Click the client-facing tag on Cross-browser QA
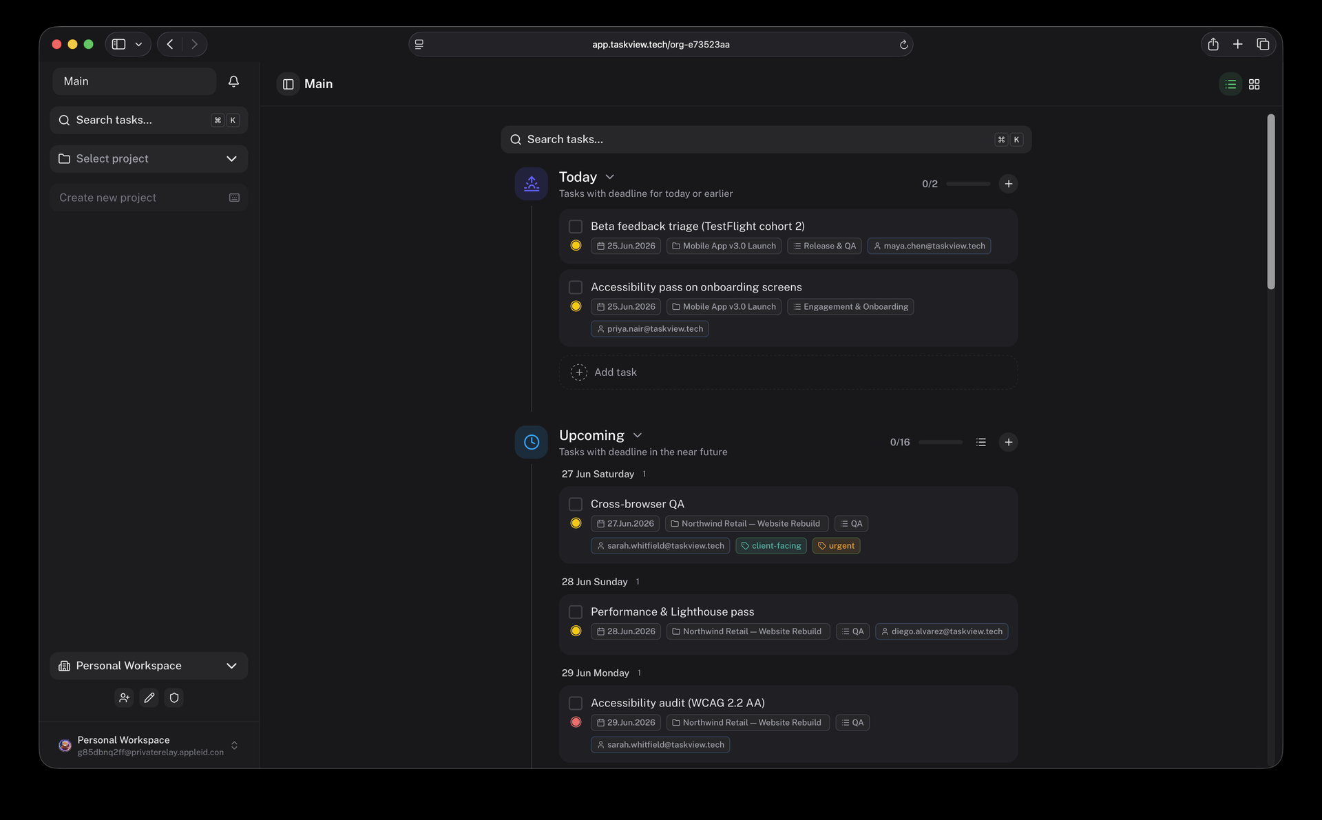 coord(771,546)
